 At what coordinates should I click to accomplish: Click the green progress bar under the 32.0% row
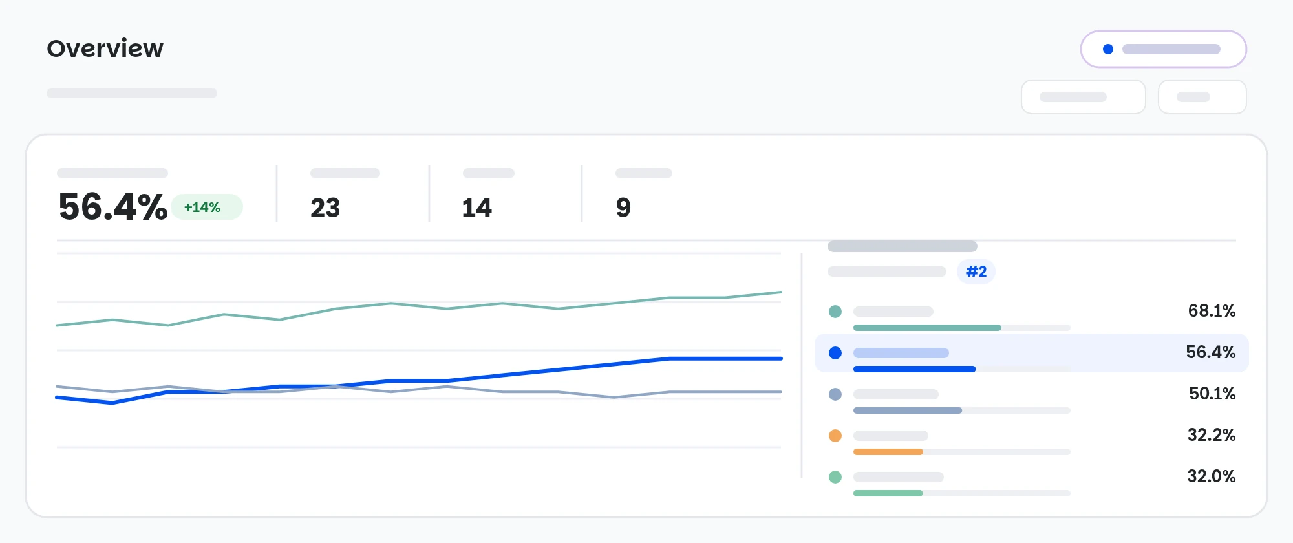pyautogui.click(x=888, y=493)
